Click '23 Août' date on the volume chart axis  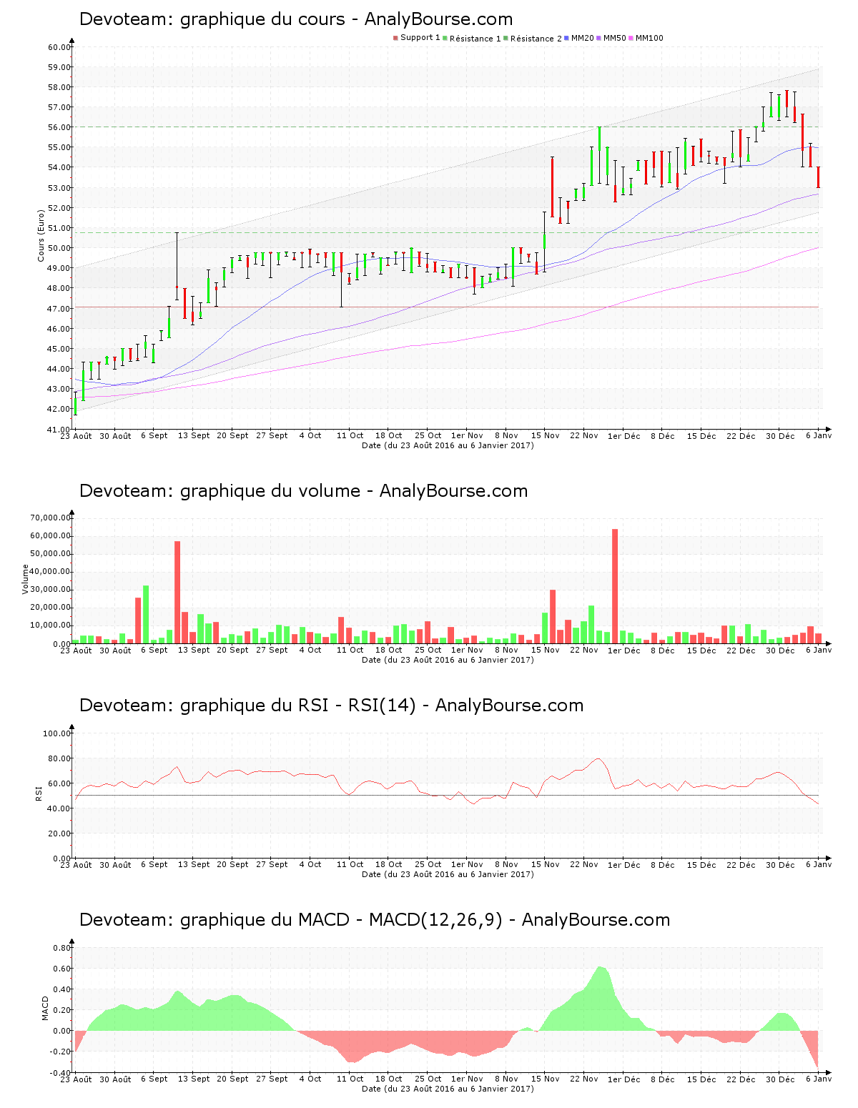point(76,650)
